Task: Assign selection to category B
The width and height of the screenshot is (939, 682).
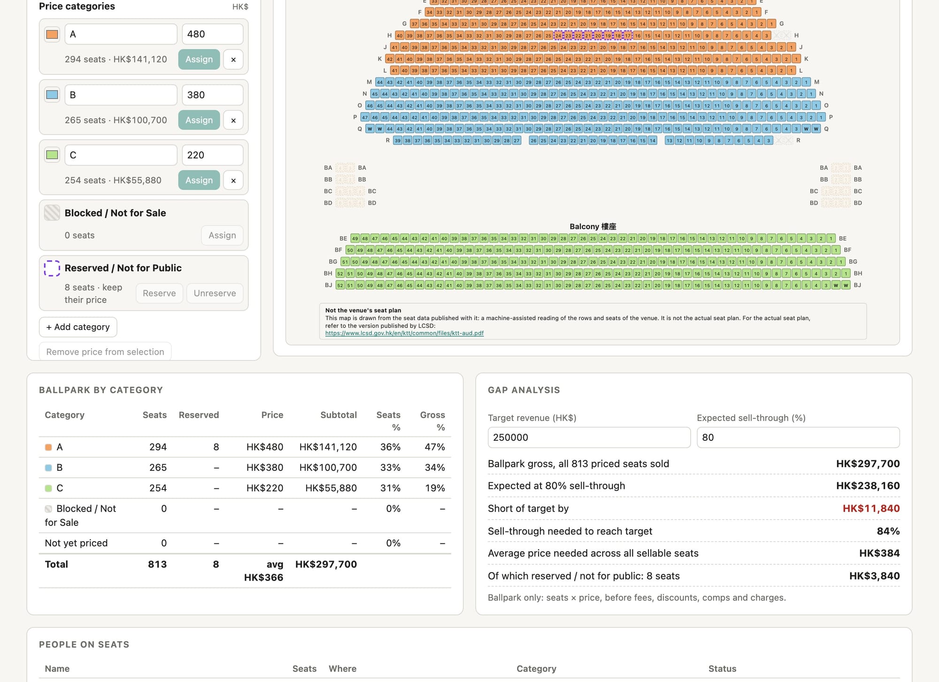Action: pos(199,120)
